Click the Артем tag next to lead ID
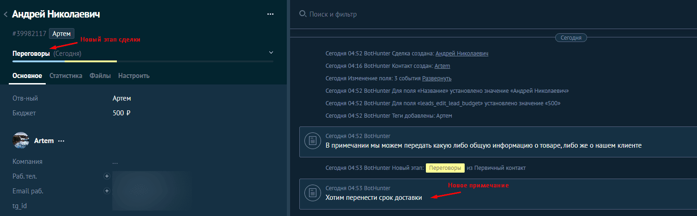 point(61,33)
